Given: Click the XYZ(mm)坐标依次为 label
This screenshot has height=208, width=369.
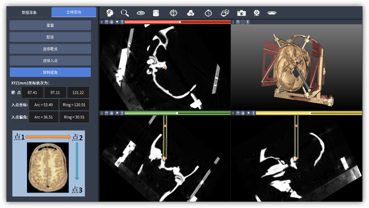Looking at the screenshot, I should pos(30,83).
